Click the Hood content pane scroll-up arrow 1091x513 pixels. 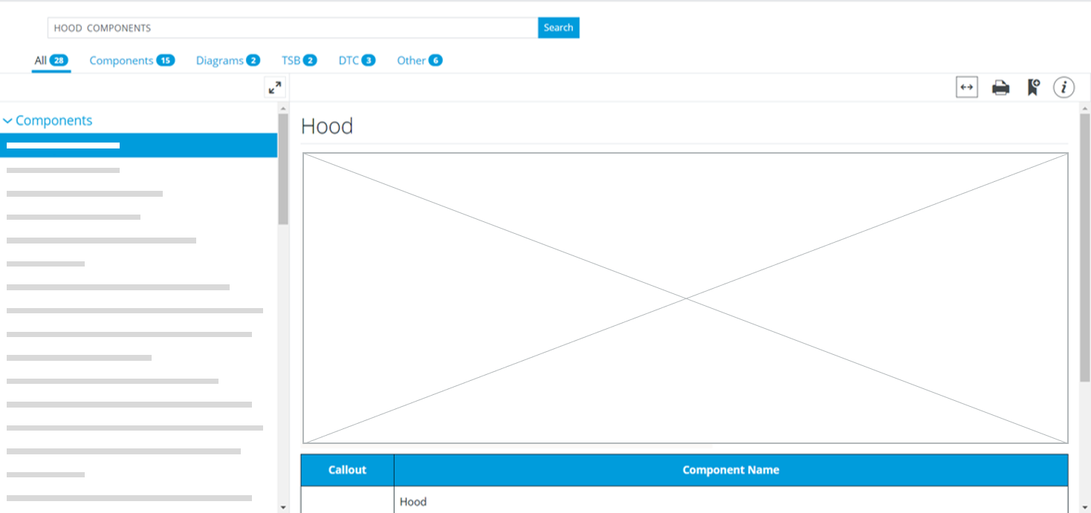pyautogui.click(x=1085, y=108)
